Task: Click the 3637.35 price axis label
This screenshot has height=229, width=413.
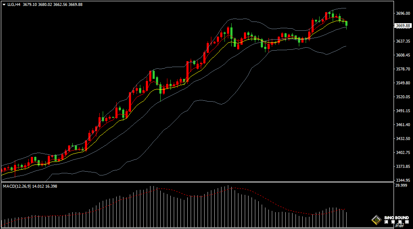Action: coord(403,41)
